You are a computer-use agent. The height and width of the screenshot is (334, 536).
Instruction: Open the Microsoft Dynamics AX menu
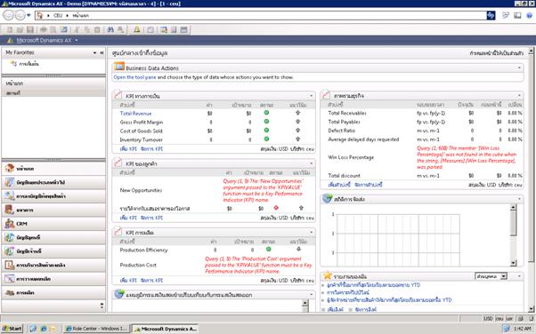click(x=45, y=40)
